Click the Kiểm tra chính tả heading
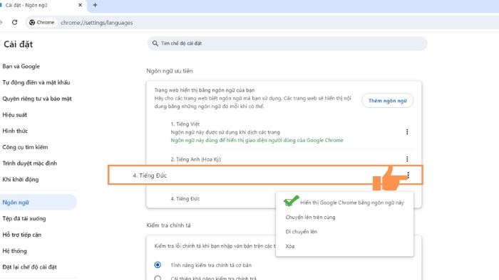 coord(168,225)
